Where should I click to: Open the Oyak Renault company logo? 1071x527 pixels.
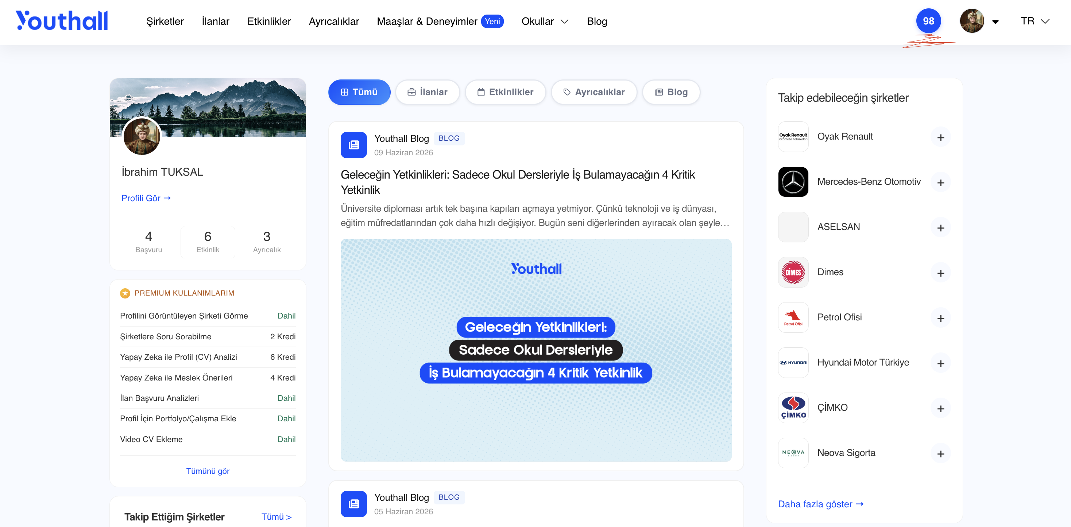click(x=793, y=137)
